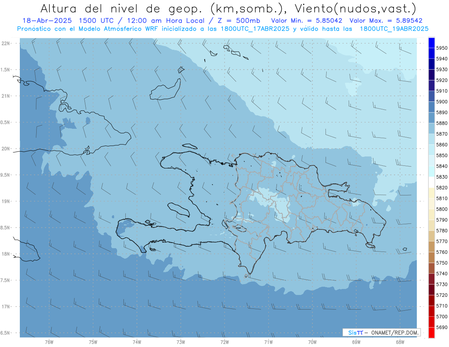449x347 pixels.
Task: Click the '68W' longitude axis label
Action: tap(400, 342)
